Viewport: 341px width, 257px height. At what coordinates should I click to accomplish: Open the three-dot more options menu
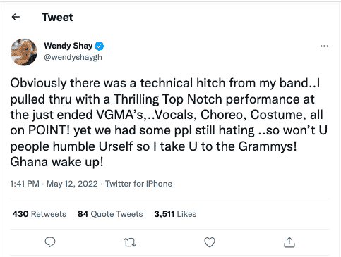coord(324,46)
